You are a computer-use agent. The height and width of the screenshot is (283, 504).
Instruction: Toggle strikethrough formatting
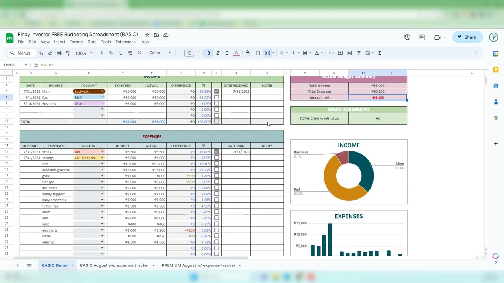[227, 53]
